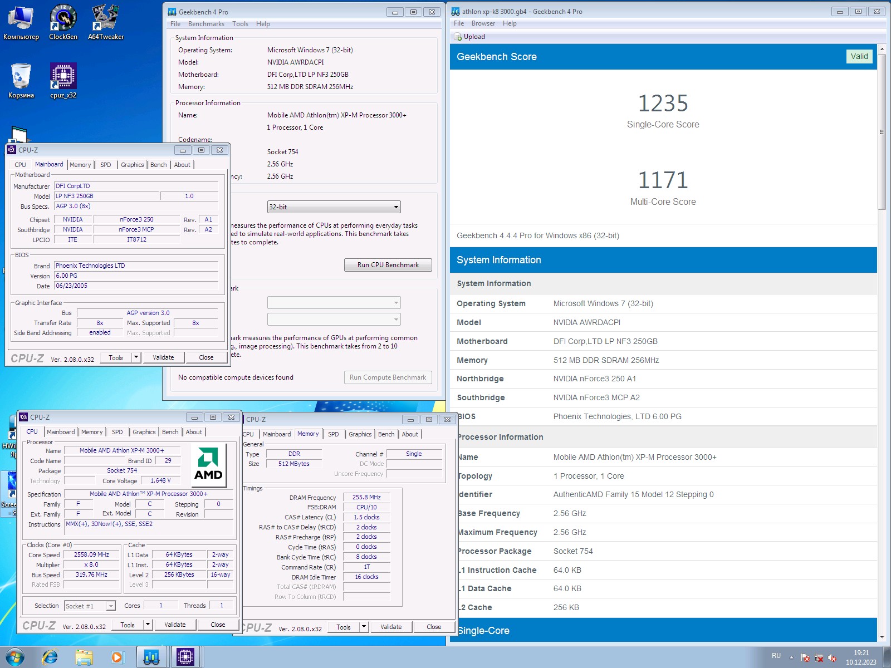Viewport: 891px width, 668px height.
Task: Expand Tools arrow in CPU-Z Mainboard window
Action: click(x=136, y=357)
